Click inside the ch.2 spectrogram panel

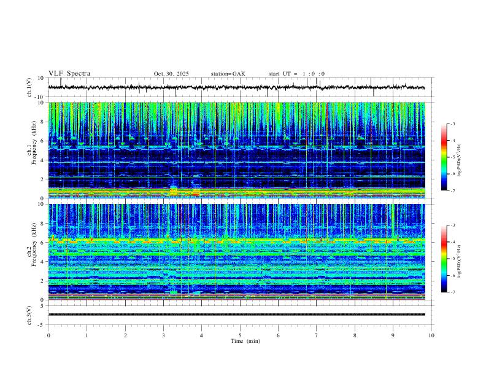[236, 252]
